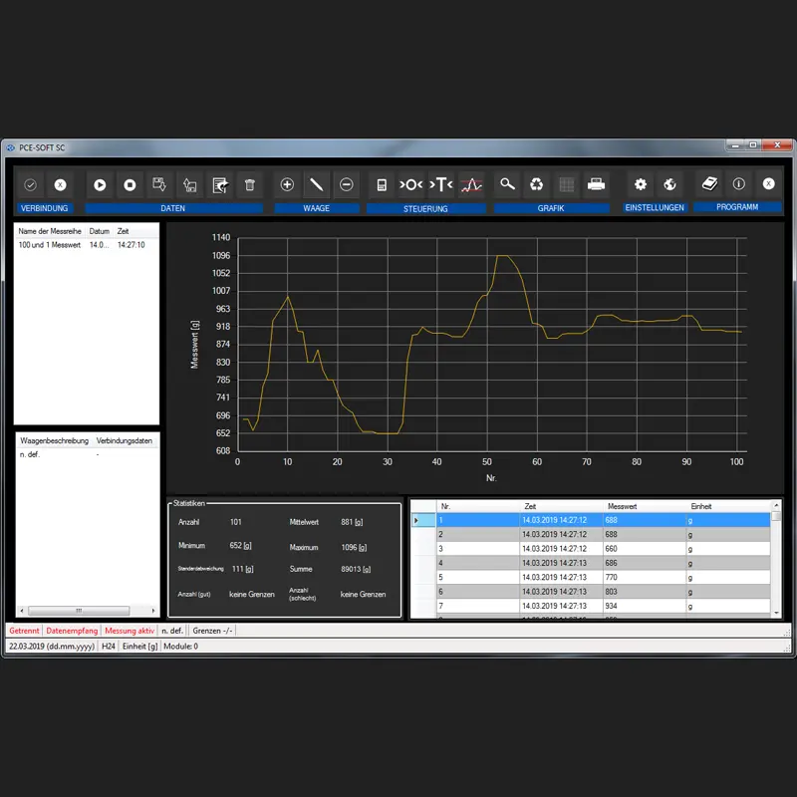This screenshot has width=797, height=797.
Task: Open the settings gear under Einstellungen
Action: click(x=638, y=185)
